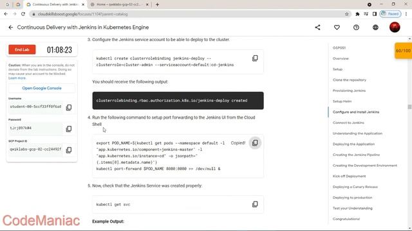
Task: Click the 60/100 score badge
Action: (x=403, y=51)
